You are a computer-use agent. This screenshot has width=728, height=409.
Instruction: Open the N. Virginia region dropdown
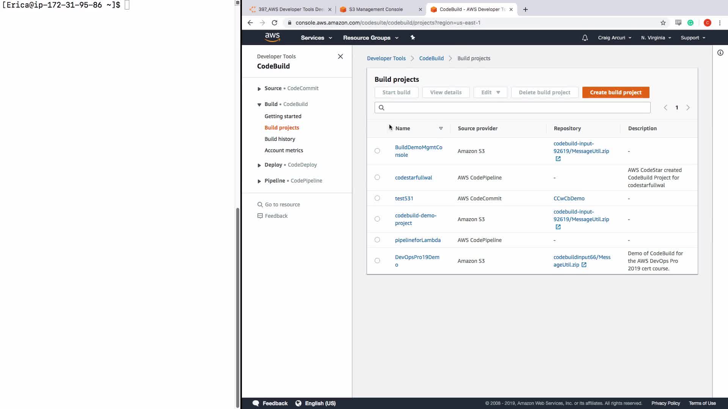[x=656, y=38]
